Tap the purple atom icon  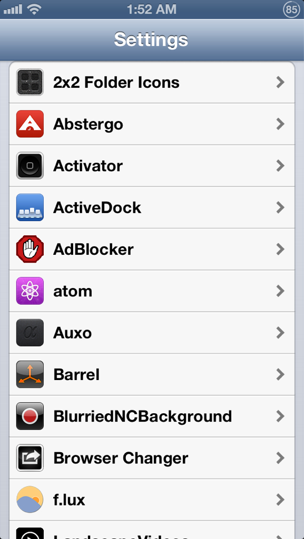[30, 291]
